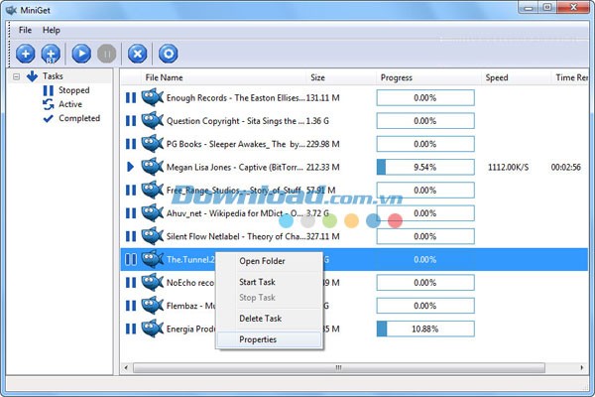The image size is (595, 397).
Task: Select the Completed tasks filter
Action: point(78,118)
